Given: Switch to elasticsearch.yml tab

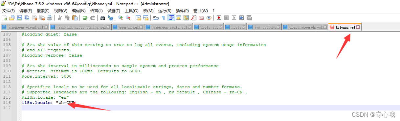Looking at the screenshot, I should 305,27.
